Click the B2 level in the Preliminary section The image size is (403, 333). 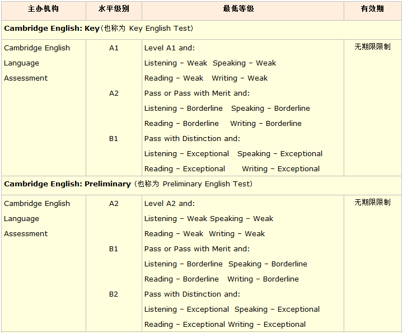[114, 294]
